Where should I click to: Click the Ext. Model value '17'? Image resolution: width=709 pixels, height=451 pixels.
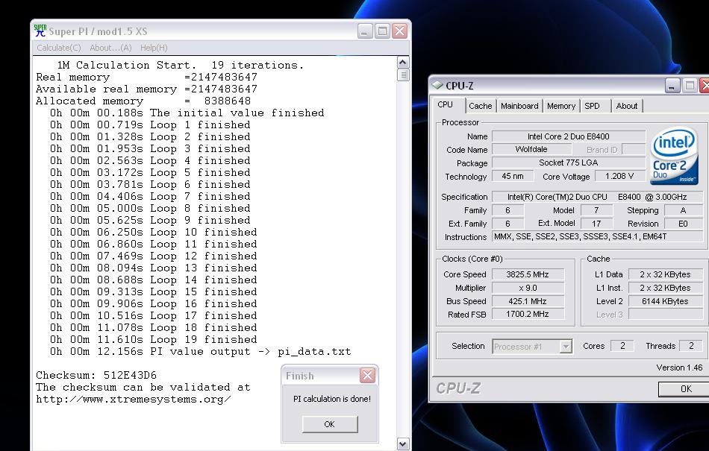(596, 224)
